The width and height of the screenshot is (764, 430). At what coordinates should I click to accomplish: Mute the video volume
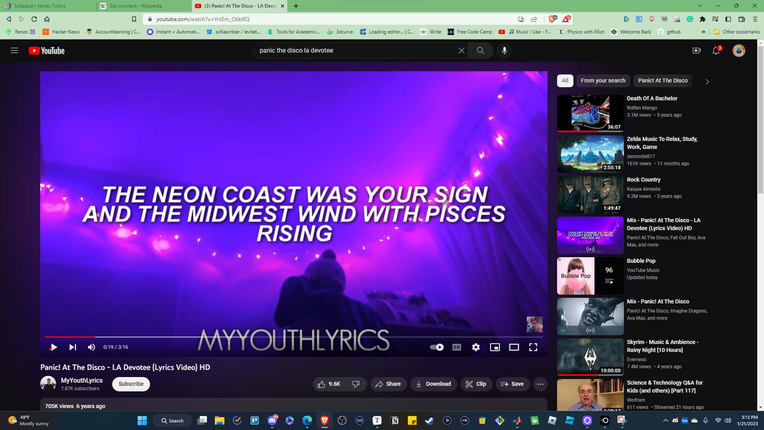(91, 347)
